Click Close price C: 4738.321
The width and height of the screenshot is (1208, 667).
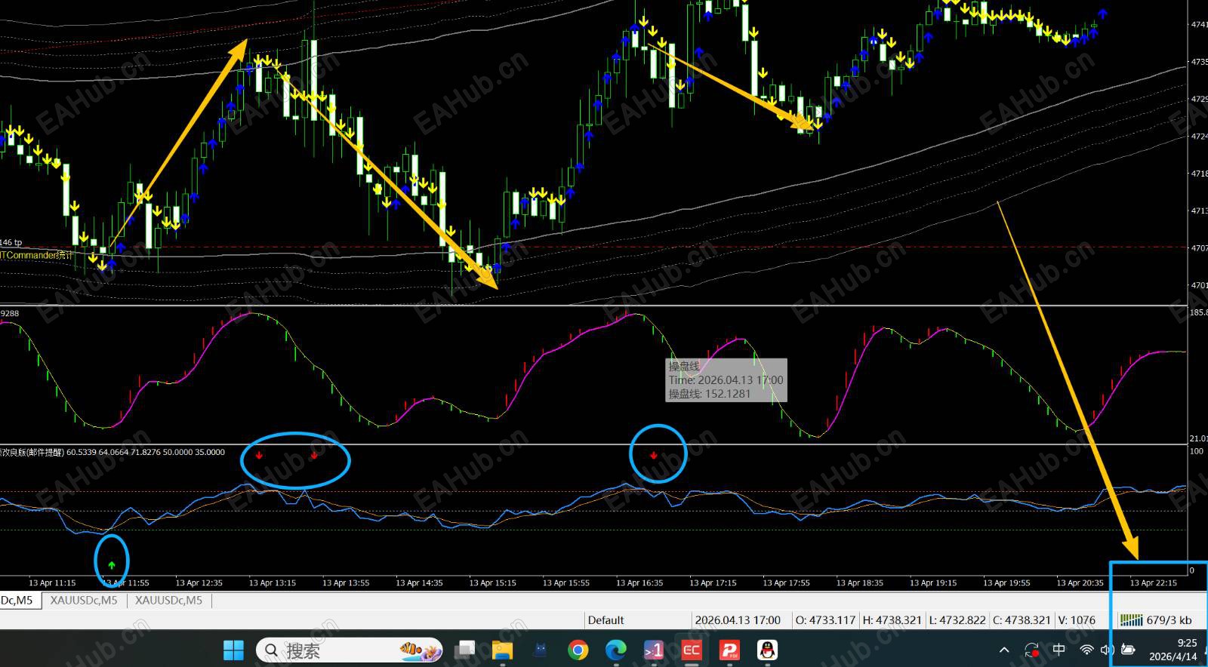pos(1022,620)
